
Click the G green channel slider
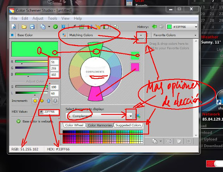[x=31, y=68]
